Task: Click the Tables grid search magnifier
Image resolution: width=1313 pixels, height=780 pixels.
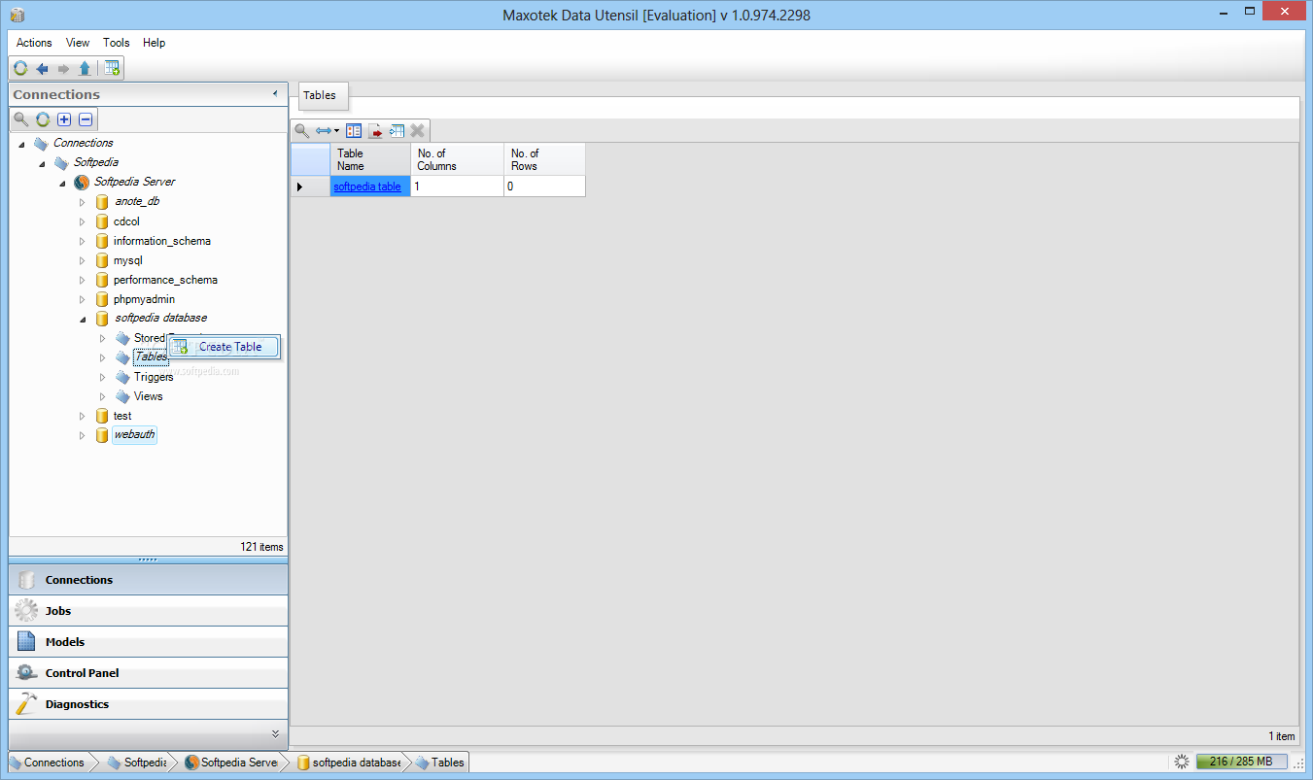Action: 302,131
